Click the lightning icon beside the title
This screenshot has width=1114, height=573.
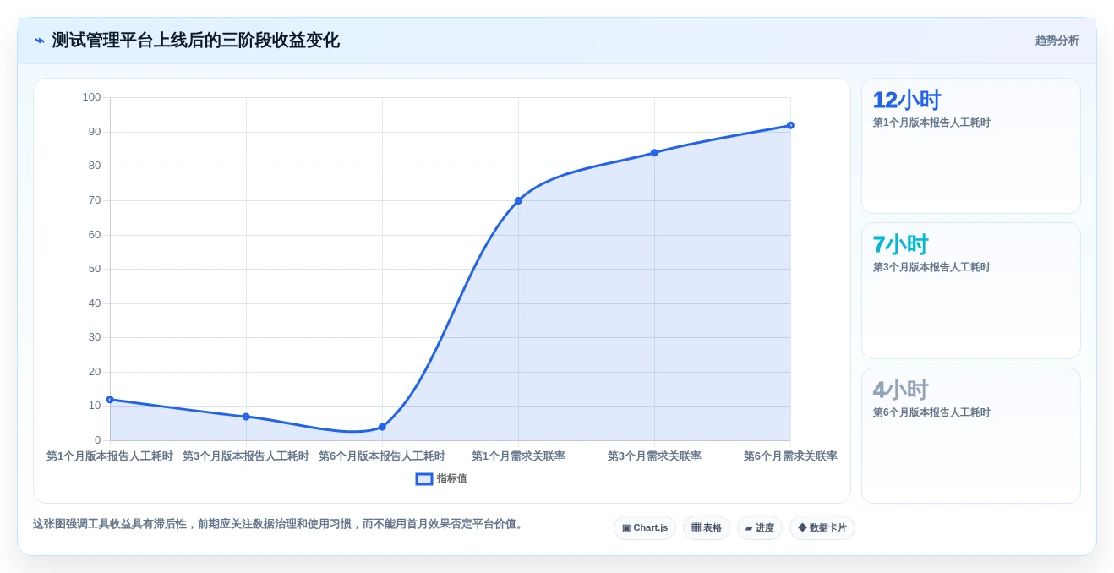point(40,41)
